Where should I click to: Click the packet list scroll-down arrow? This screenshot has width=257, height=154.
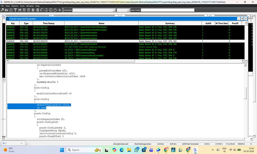click(x=246, y=61)
